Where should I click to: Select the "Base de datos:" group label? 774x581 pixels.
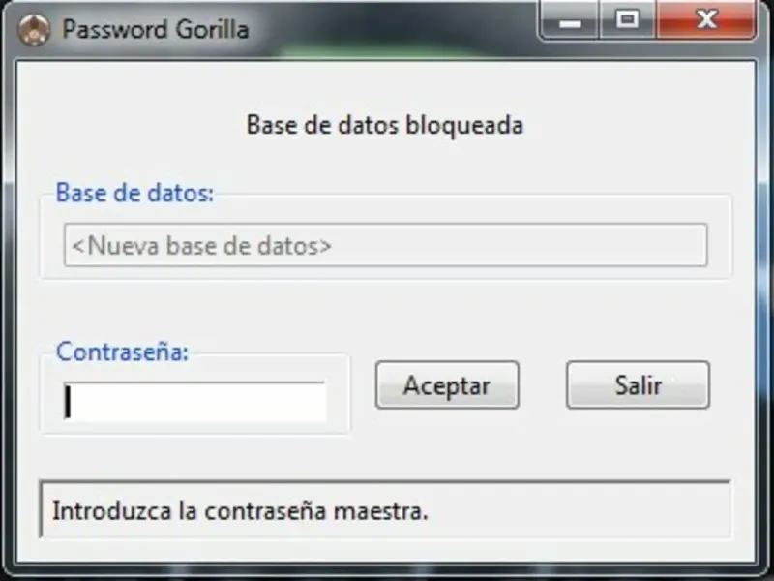coord(134,192)
